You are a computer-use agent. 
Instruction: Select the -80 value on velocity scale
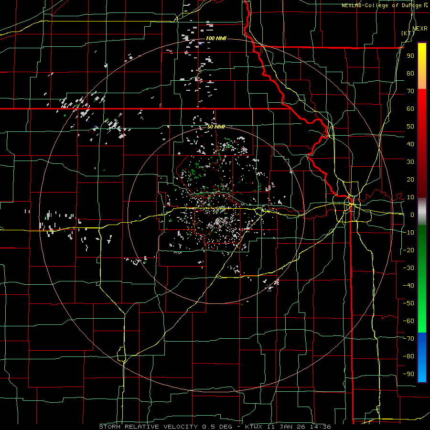tap(408, 356)
